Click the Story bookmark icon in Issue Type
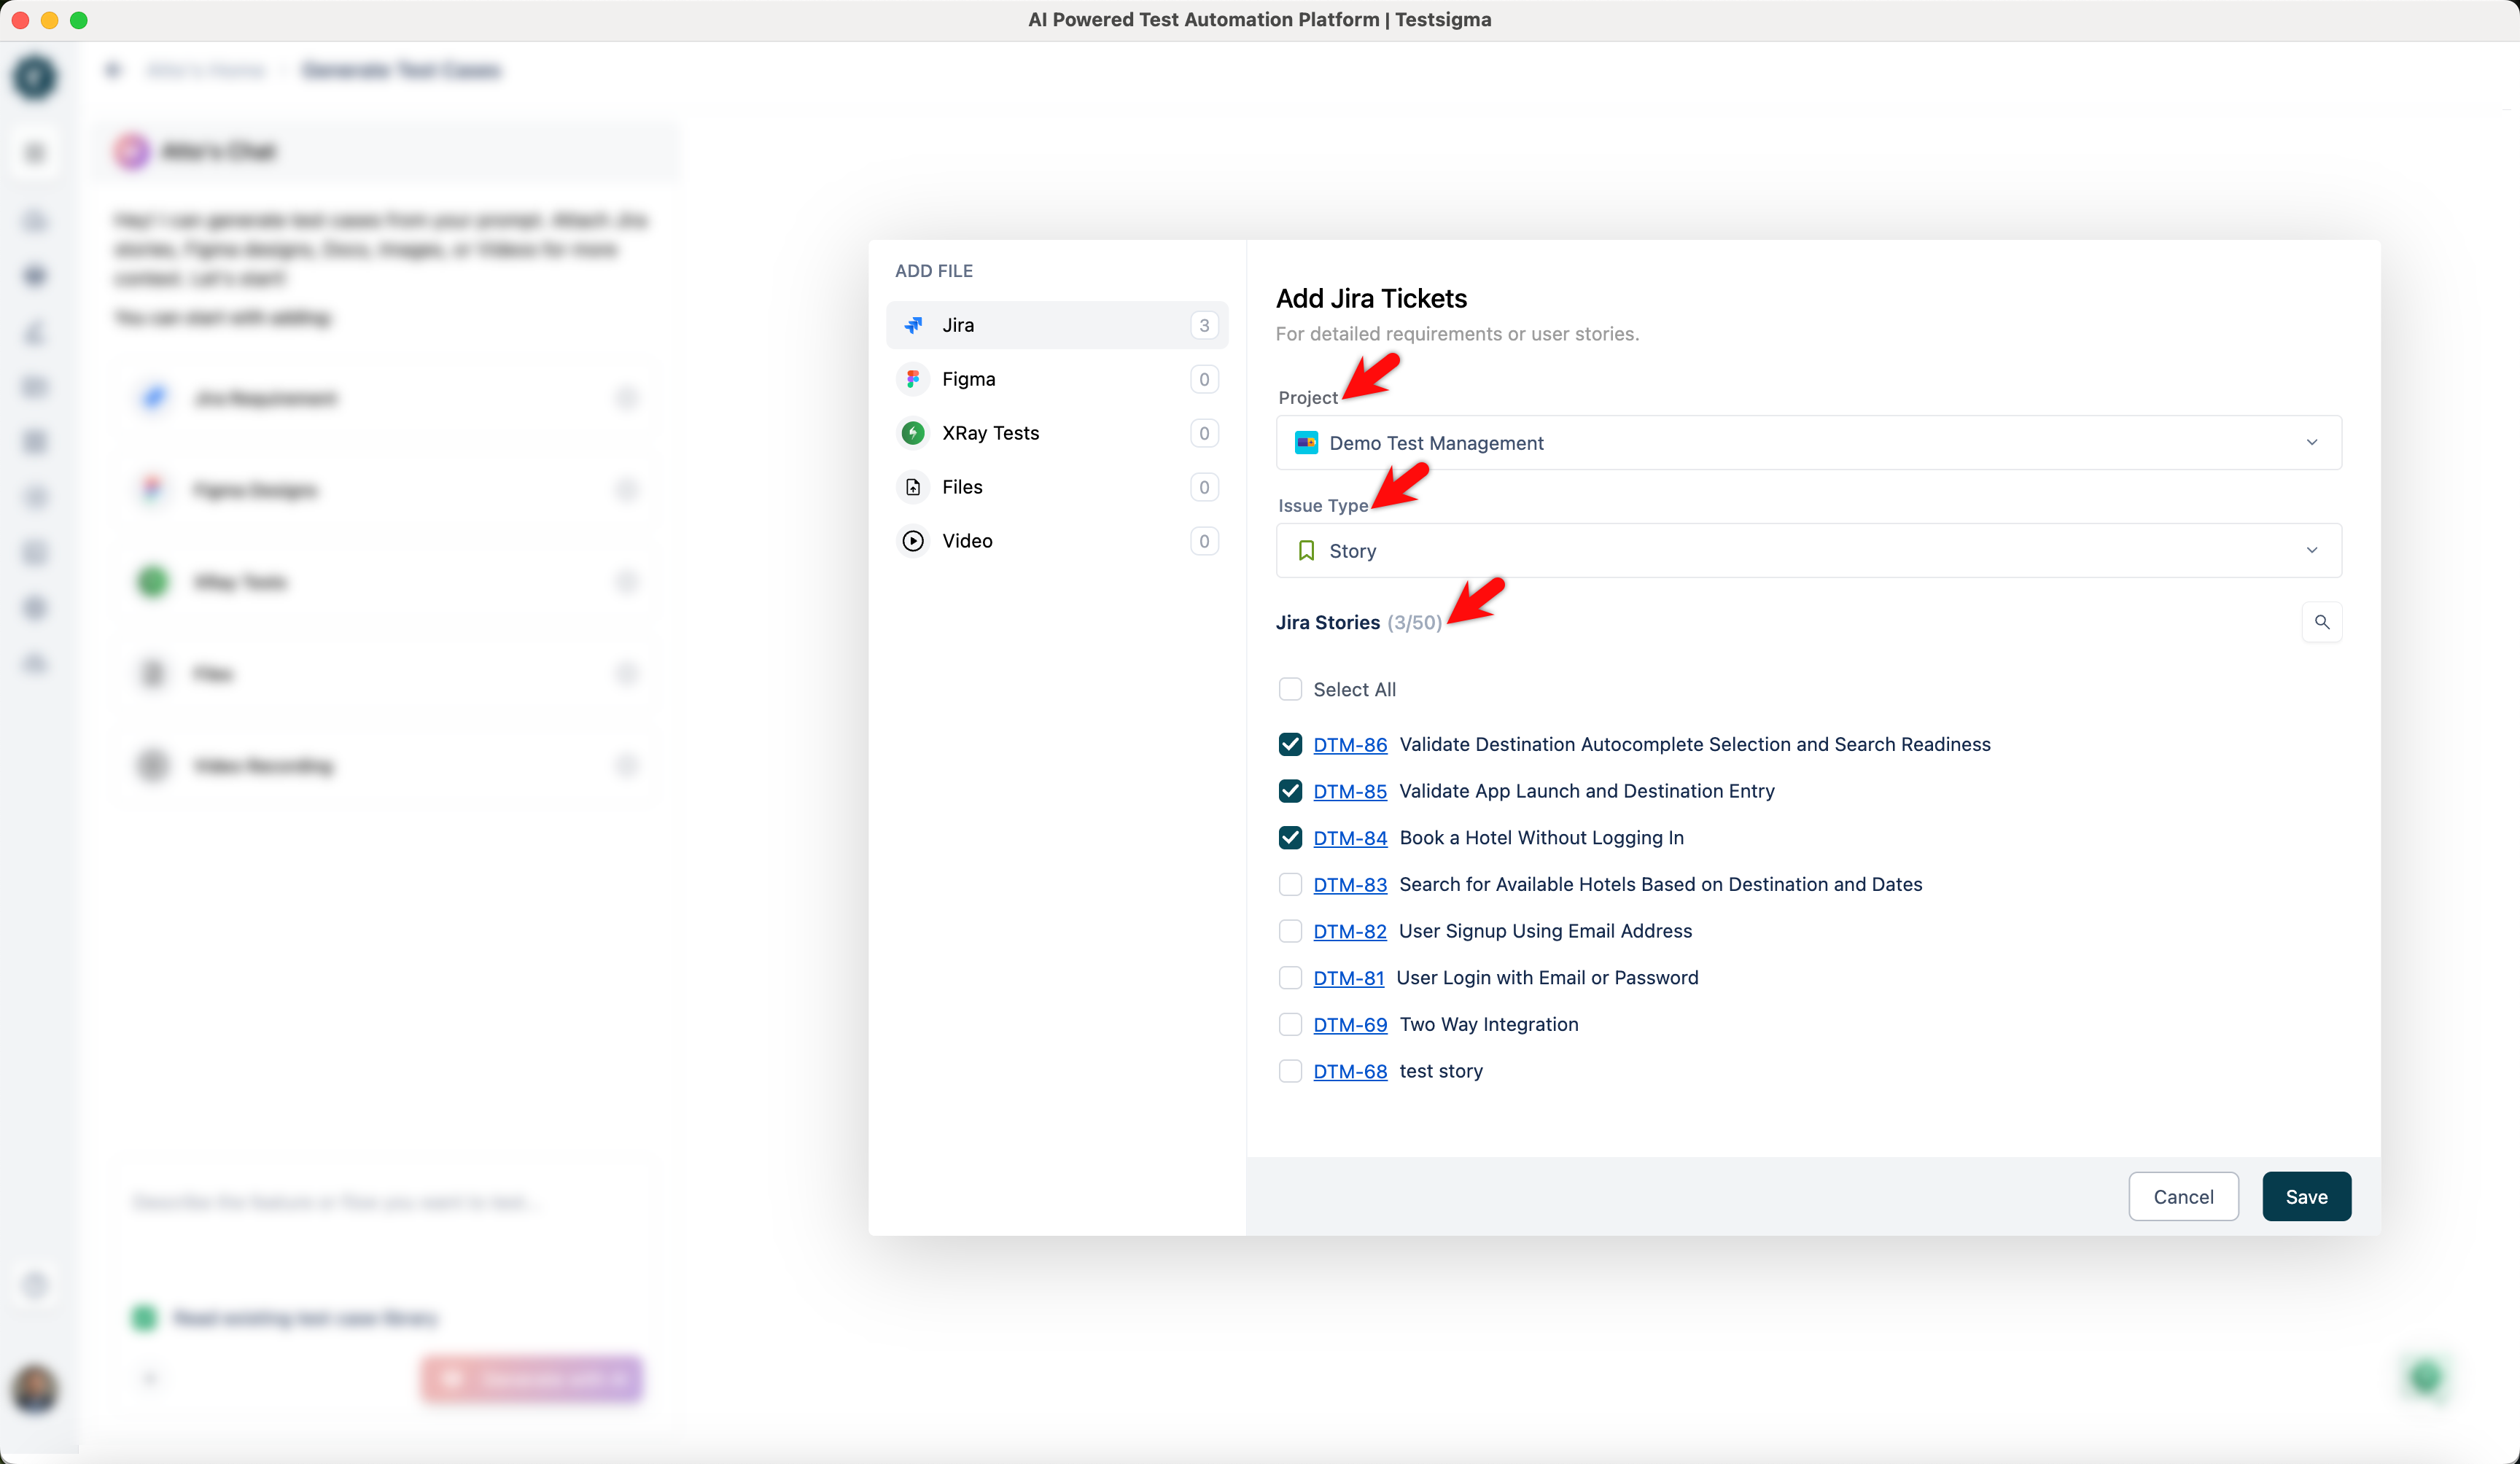2520x1464 pixels. pos(1306,551)
